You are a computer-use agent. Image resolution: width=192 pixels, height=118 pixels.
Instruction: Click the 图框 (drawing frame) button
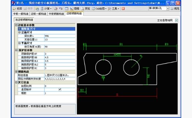[75, 9]
